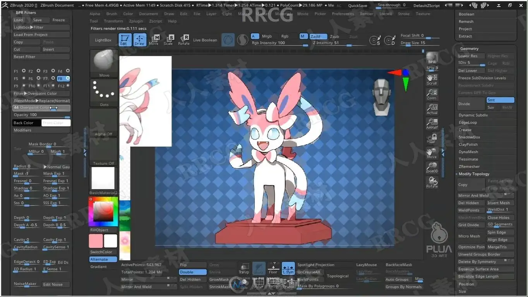Set view to Actual size

[432, 109]
